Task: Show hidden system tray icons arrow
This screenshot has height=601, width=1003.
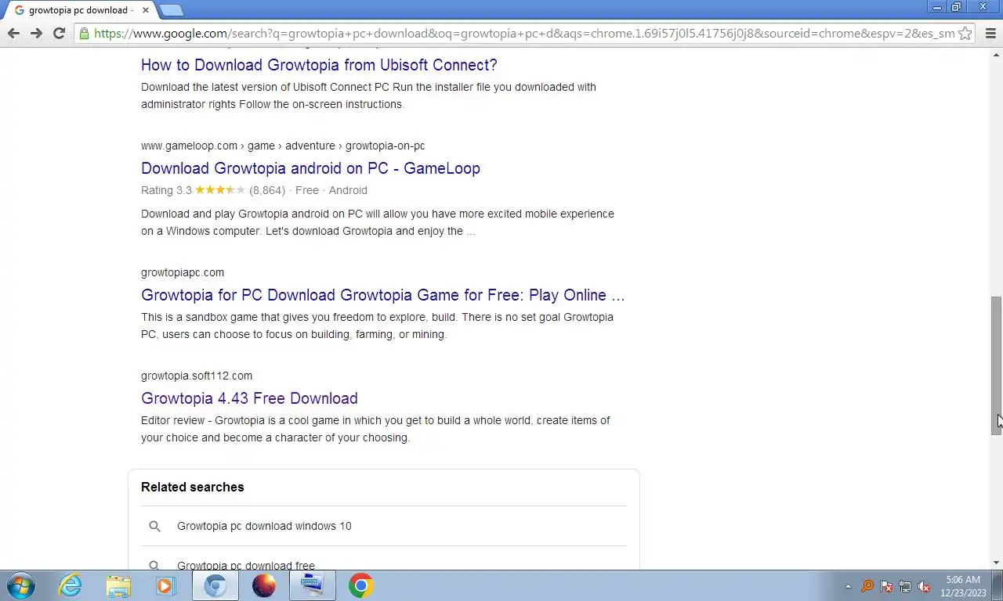Action: click(848, 586)
